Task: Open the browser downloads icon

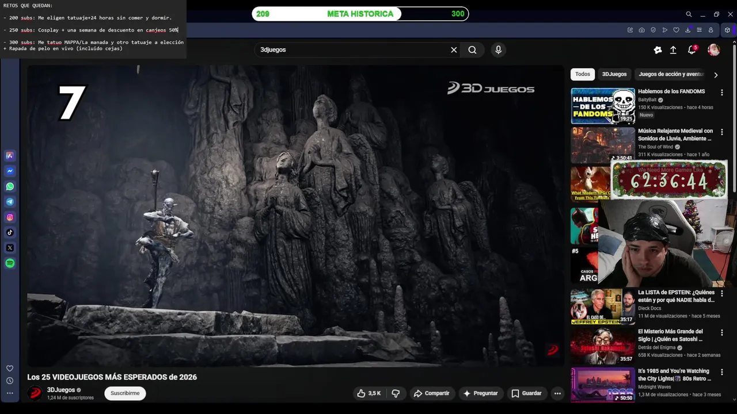Action: point(687,30)
